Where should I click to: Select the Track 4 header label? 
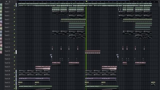[7, 15]
